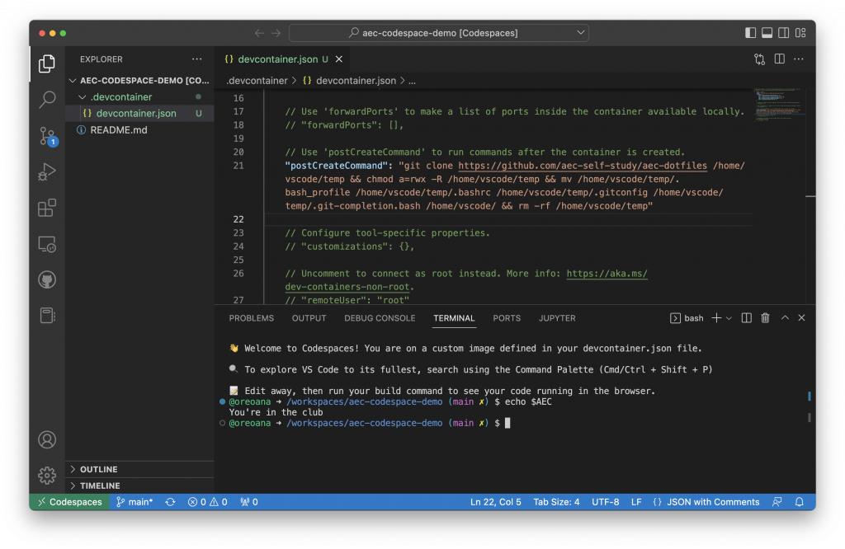Click the bash terminal label

click(687, 318)
